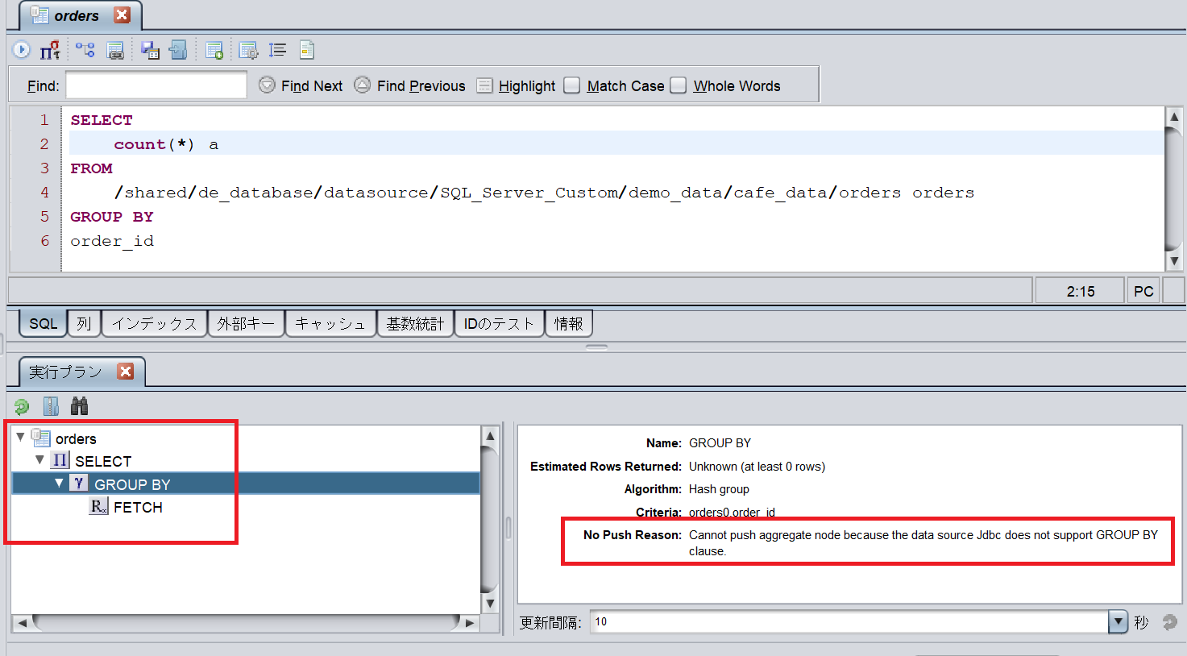
Task: Collapse the SELECT node arrow
Action: (x=39, y=459)
